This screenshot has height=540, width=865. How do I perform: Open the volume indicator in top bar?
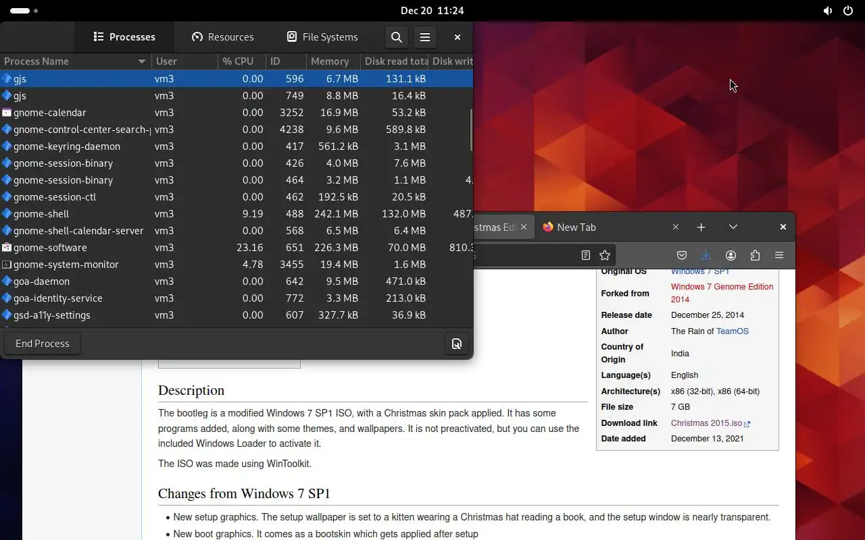coord(828,11)
